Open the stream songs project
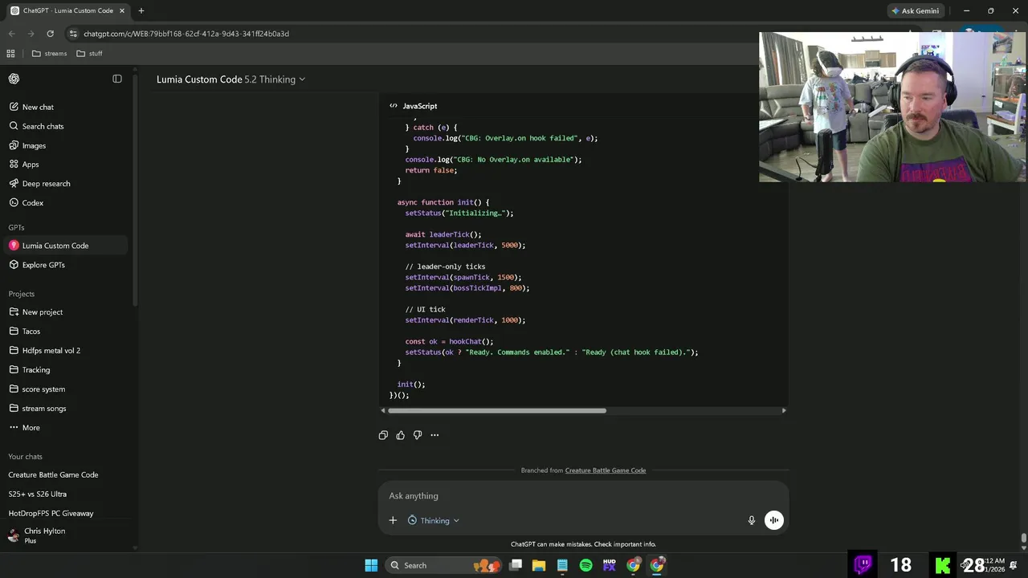The width and height of the screenshot is (1028, 578). click(x=65, y=409)
